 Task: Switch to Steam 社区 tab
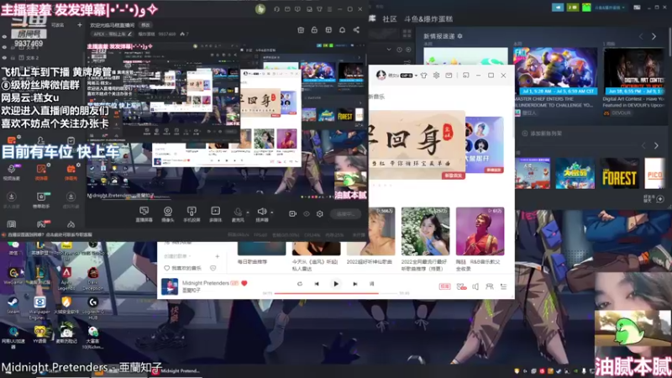tap(389, 19)
